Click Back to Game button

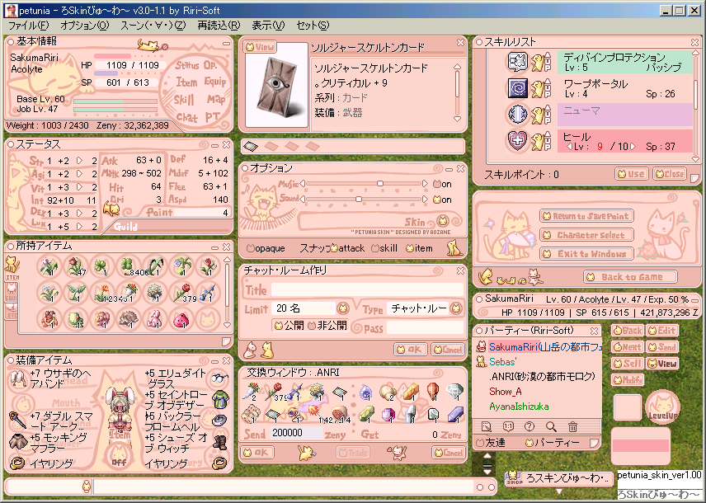[x=630, y=277]
